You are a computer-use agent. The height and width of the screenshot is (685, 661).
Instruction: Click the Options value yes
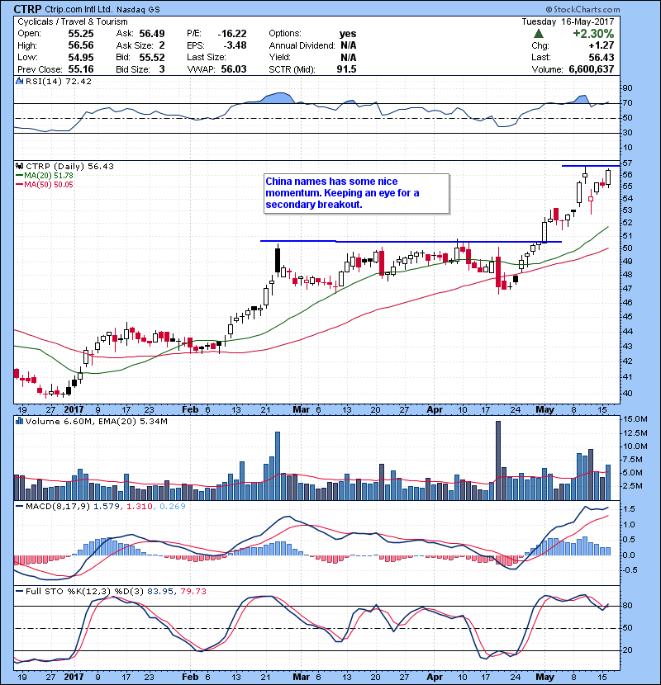tap(348, 34)
